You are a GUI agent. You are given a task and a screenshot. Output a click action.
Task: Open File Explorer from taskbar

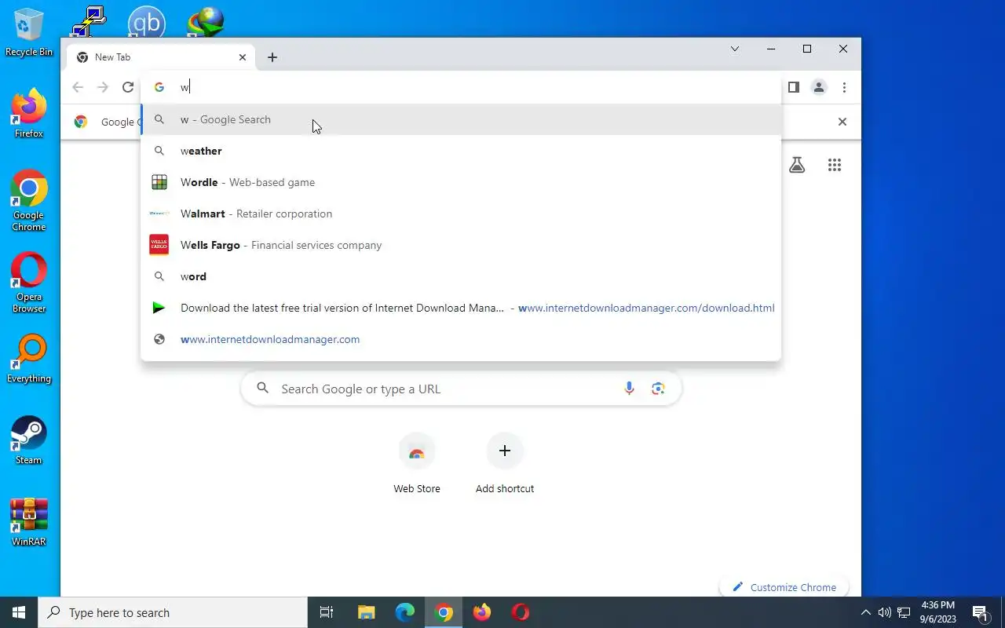366,612
